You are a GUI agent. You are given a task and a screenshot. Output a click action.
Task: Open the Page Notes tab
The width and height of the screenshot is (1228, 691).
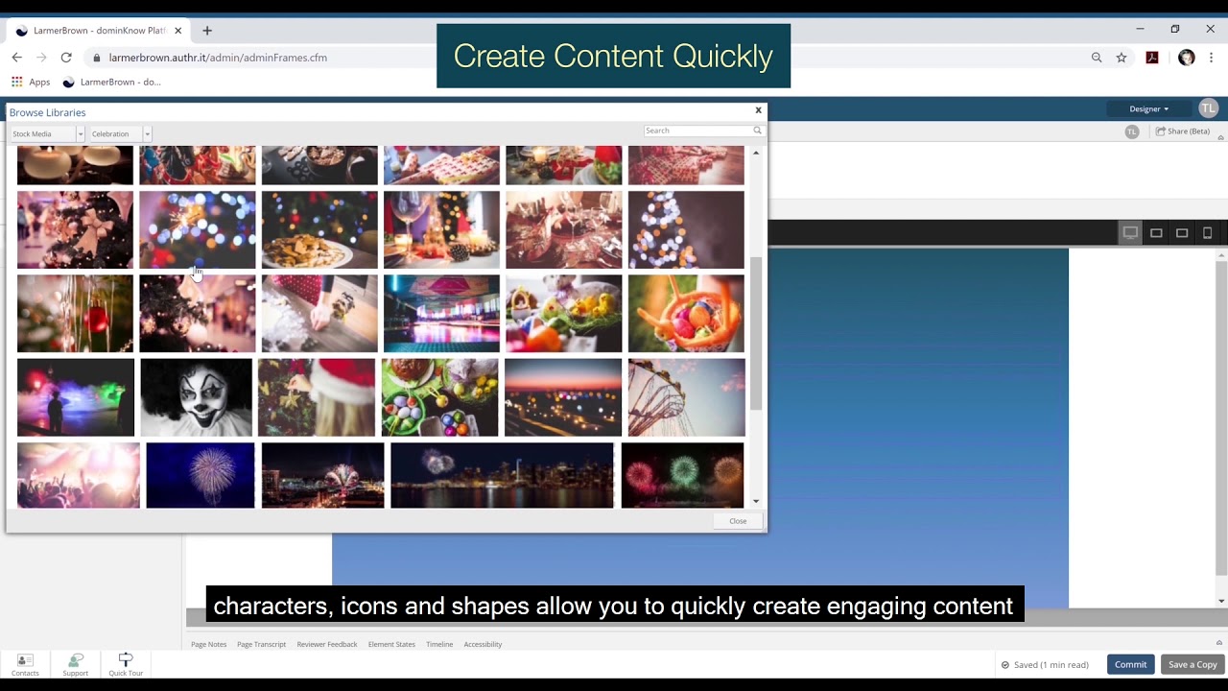208,644
